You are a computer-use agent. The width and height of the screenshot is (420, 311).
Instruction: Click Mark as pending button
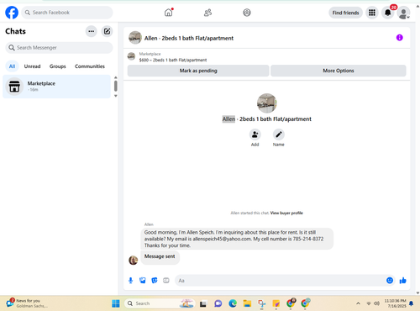(x=198, y=71)
